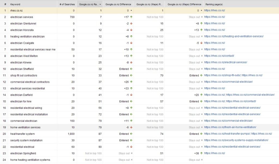The height and width of the screenshot is (164, 279).
Task: Open the rhes.co.nz link in row 1
Action: (x=214, y=10)
